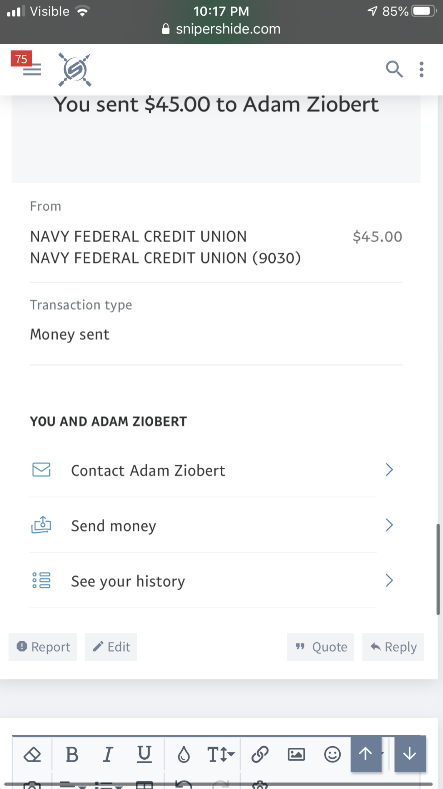Click the remove formatting eraser icon
Image resolution: width=443 pixels, height=789 pixels.
coord(32,754)
